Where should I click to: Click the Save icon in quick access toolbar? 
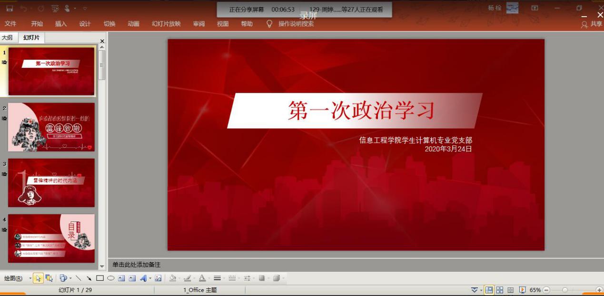tap(10, 9)
